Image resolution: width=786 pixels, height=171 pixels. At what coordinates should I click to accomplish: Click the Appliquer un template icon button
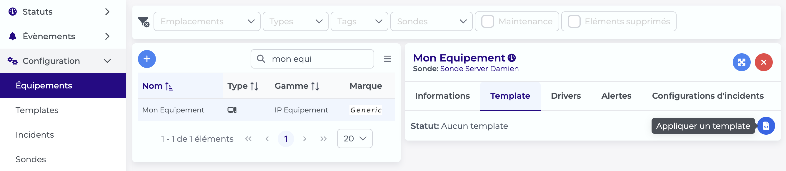coord(766,126)
